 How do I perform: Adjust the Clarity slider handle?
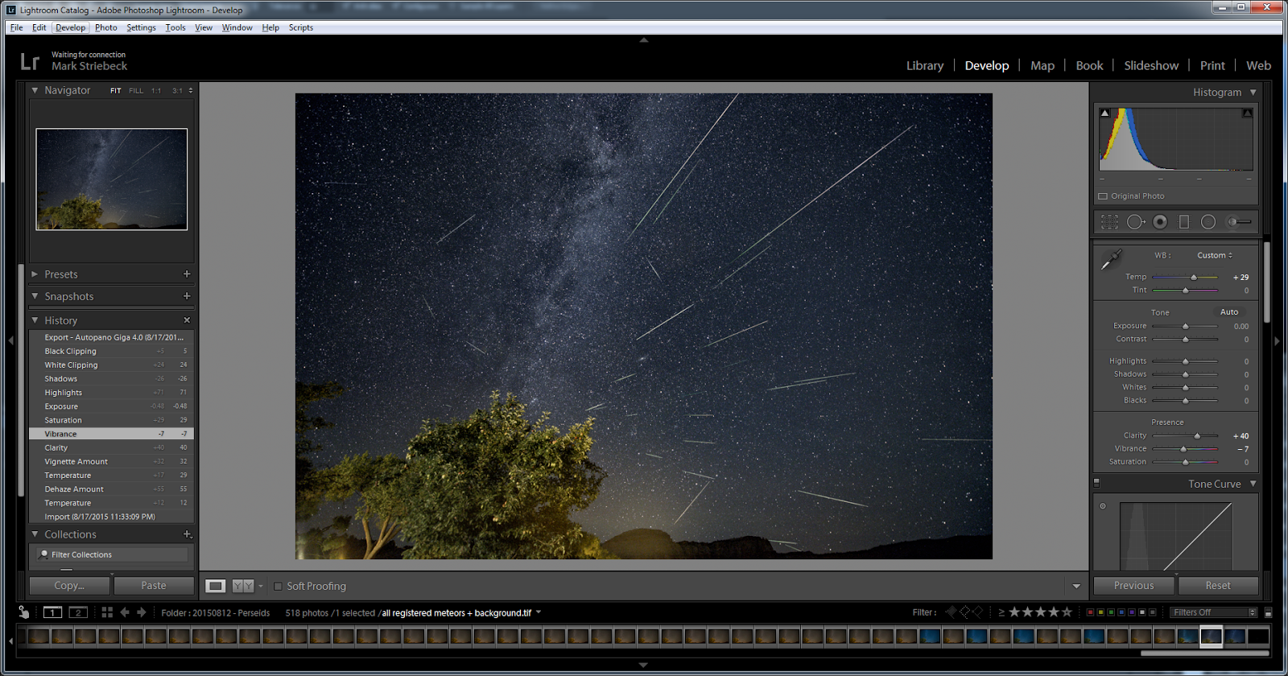pyautogui.click(x=1197, y=435)
